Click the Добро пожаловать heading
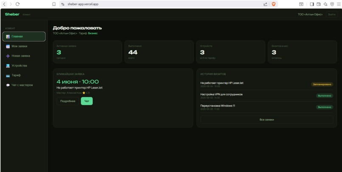The height and width of the screenshot is (172, 342). coord(77,28)
